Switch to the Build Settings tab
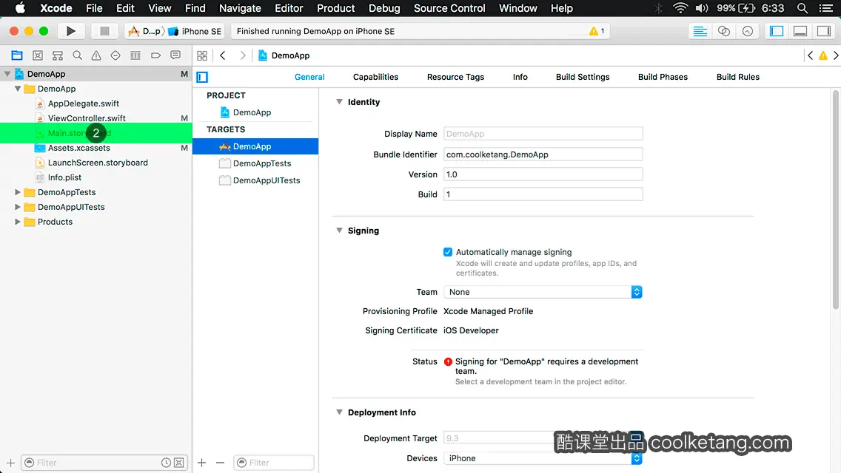Viewport: 841px width, 473px height. [583, 77]
